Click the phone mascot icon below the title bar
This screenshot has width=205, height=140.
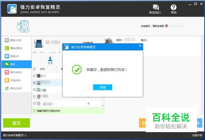23,26
